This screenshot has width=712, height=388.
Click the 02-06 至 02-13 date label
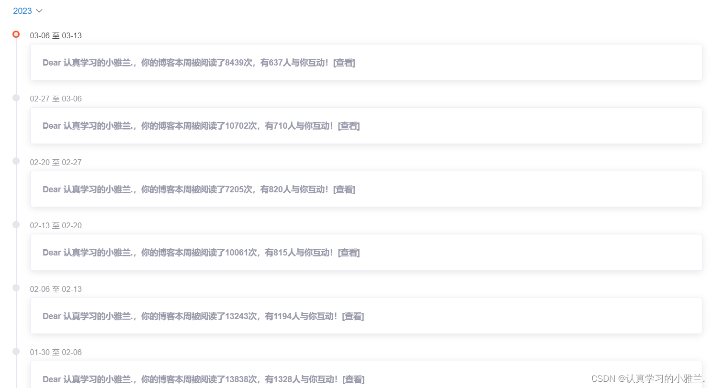[x=56, y=289]
